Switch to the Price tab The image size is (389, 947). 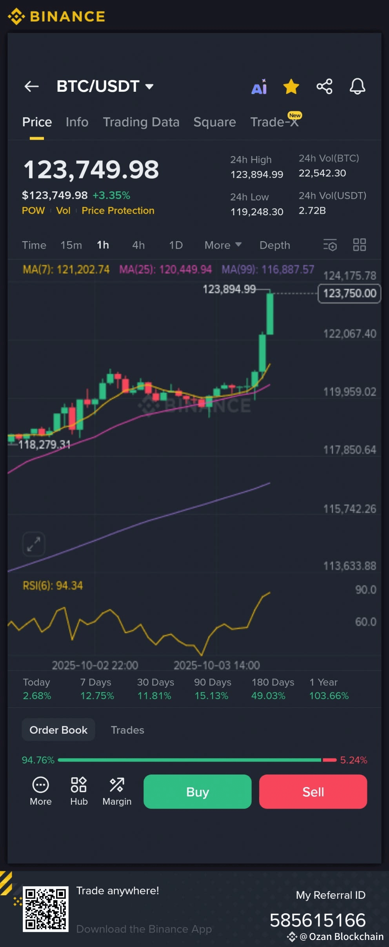coord(37,122)
